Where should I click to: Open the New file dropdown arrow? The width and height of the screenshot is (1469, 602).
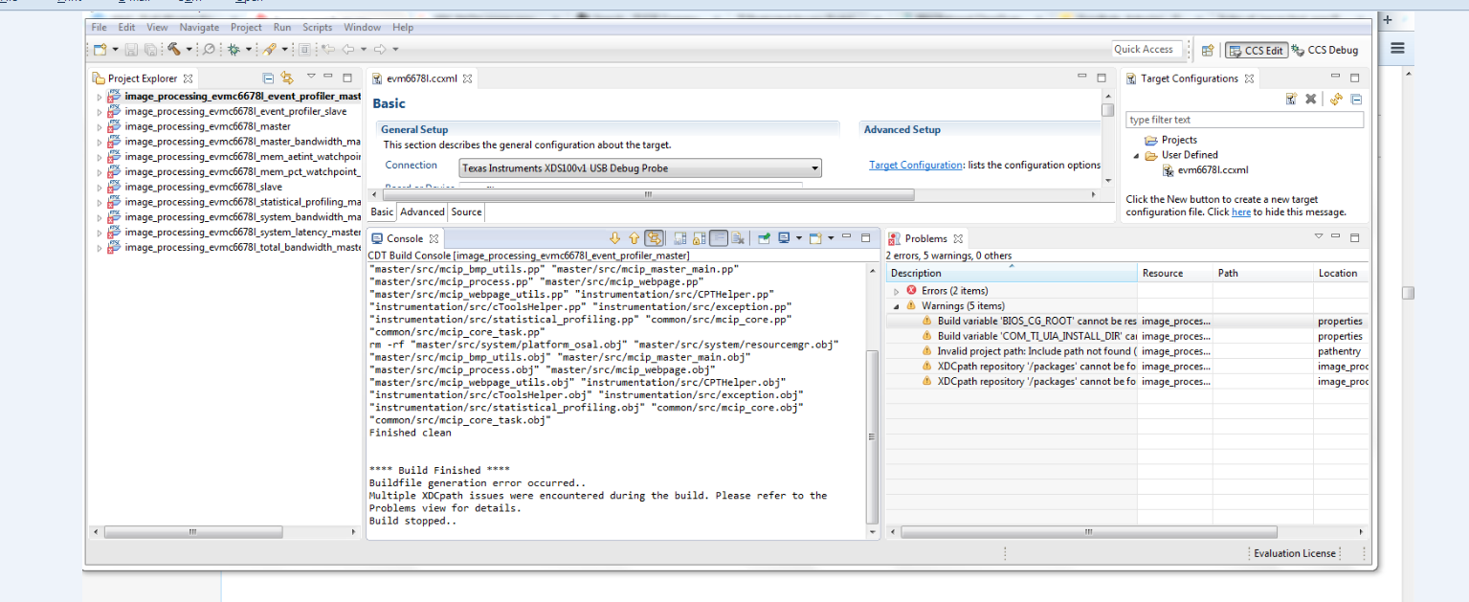tap(115, 50)
